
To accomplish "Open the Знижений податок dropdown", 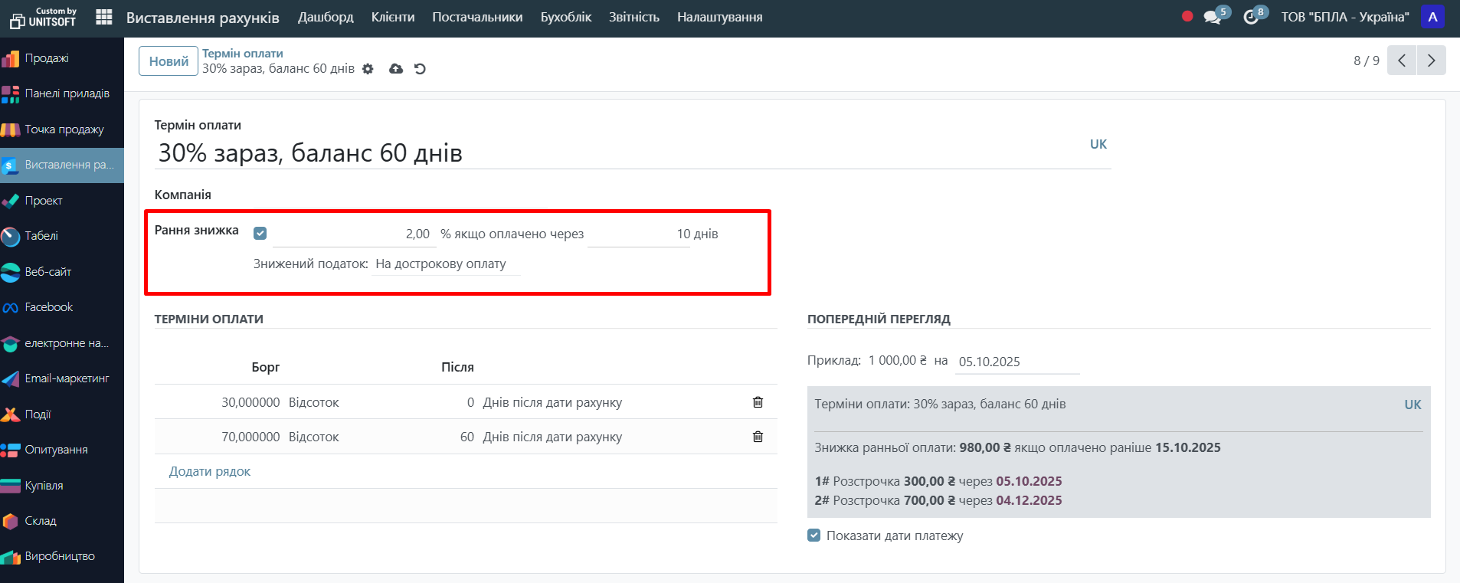I will pyautogui.click(x=445, y=264).
